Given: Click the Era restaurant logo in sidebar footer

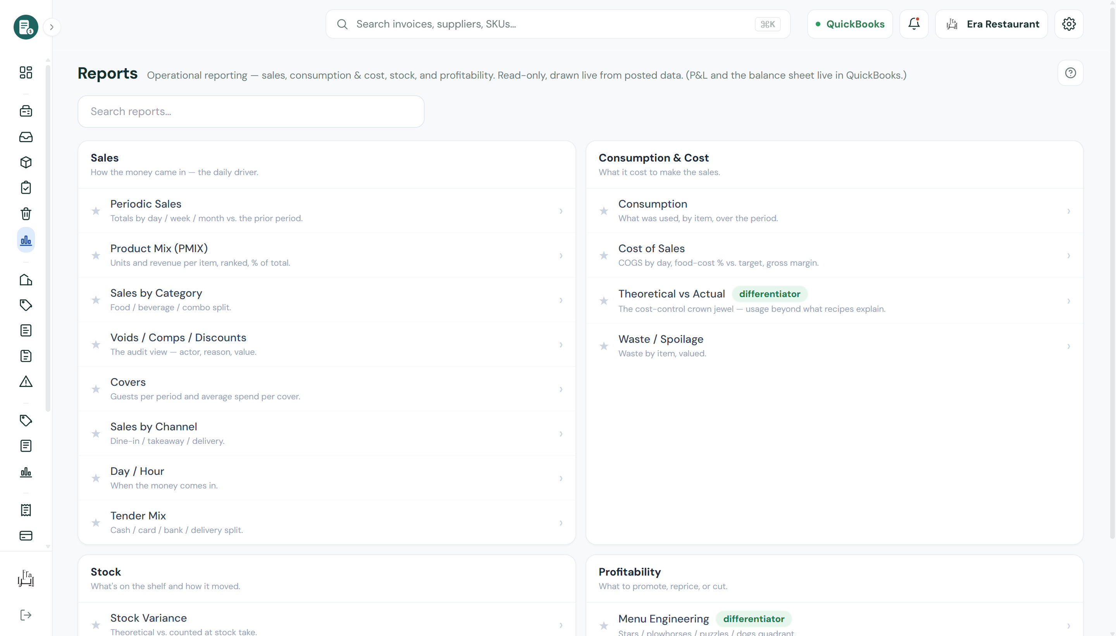Looking at the screenshot, I should [26, 578].
